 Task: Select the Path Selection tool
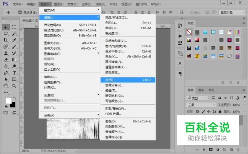tap(6, 79)
